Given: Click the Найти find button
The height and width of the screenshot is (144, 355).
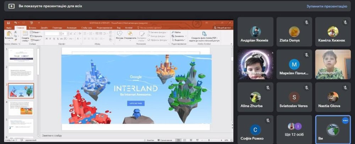Looking at the screenshot, I should coord(176,32).
